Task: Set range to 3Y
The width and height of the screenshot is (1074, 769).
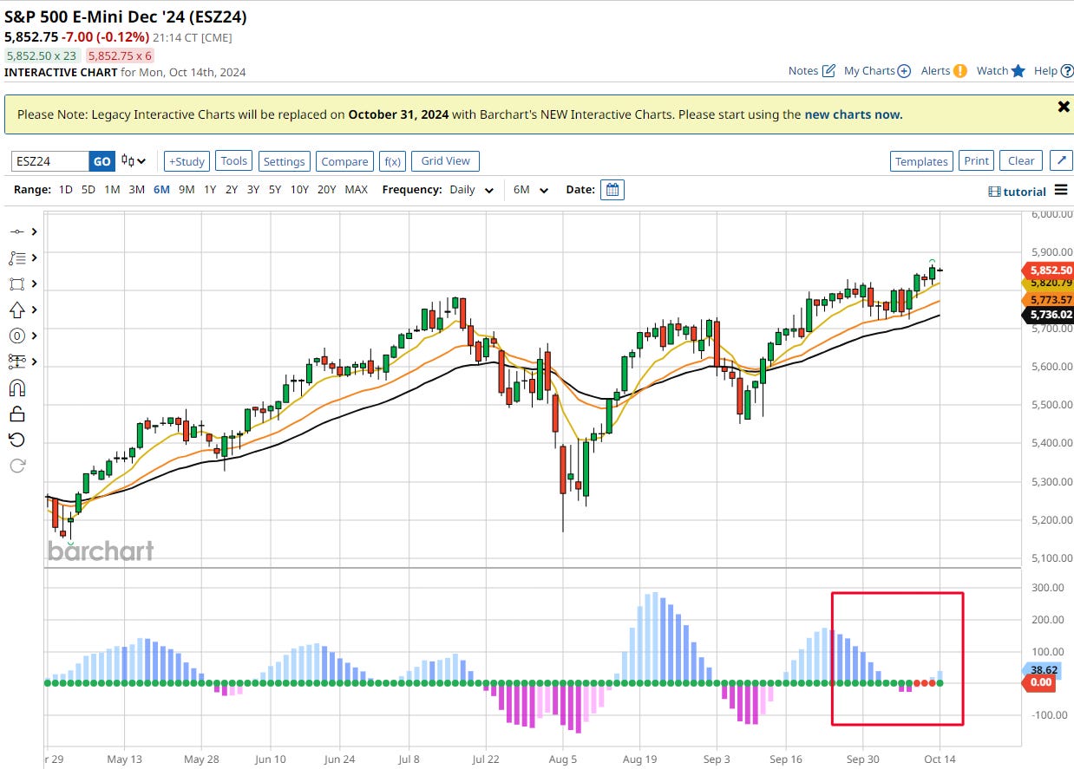Action: [253, 190]
